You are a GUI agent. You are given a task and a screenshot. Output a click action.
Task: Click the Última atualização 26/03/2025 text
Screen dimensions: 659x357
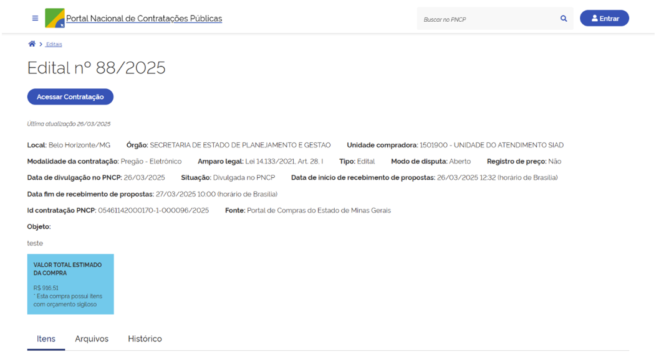click(x=69, y=124)
